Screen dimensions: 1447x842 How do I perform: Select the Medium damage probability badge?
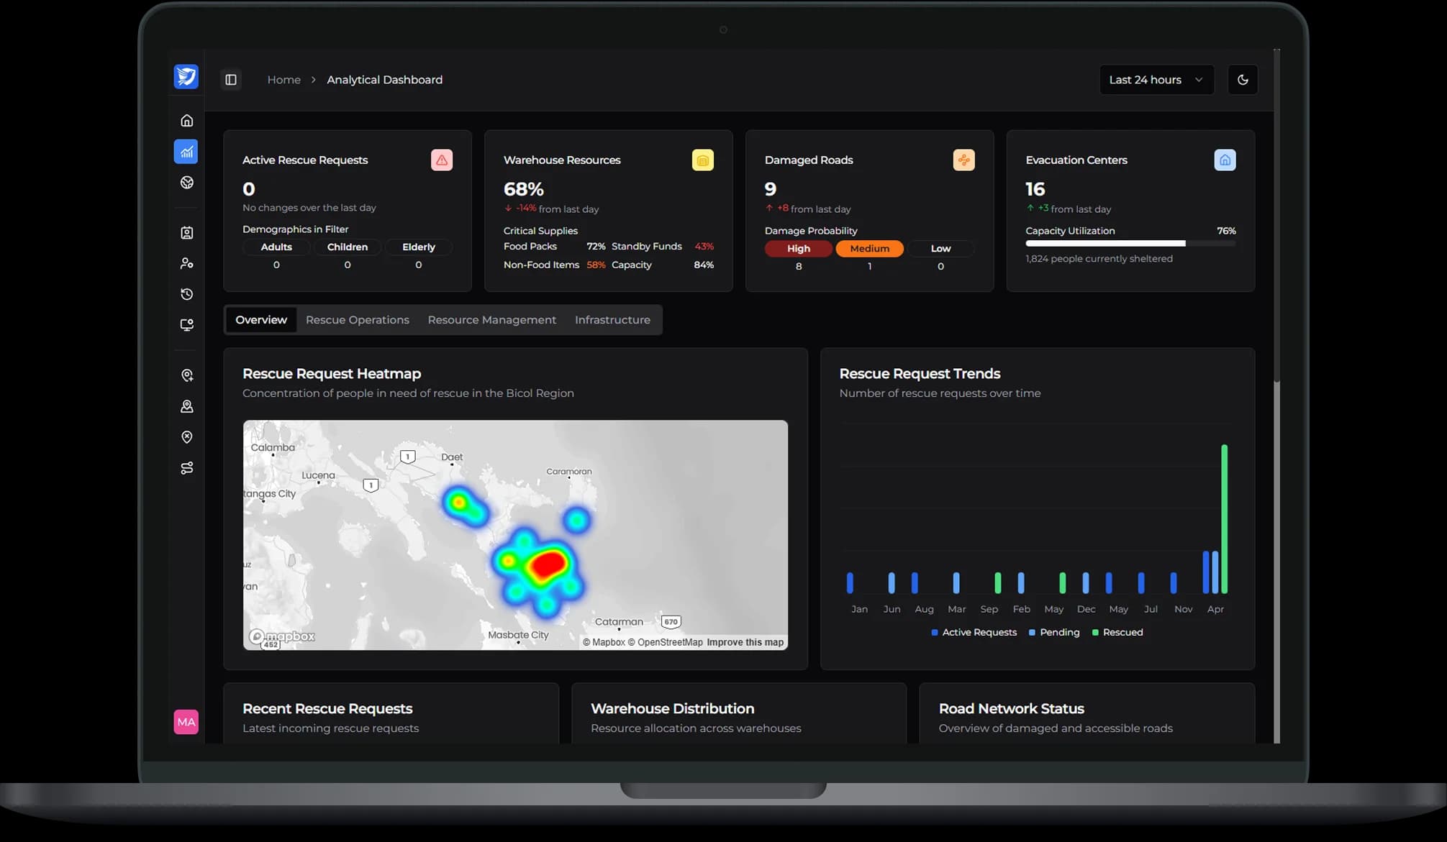869,249
